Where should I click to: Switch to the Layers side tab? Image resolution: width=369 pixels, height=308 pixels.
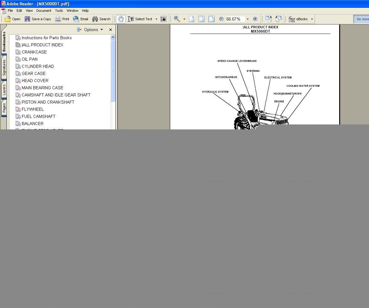(x=4, y=90)
